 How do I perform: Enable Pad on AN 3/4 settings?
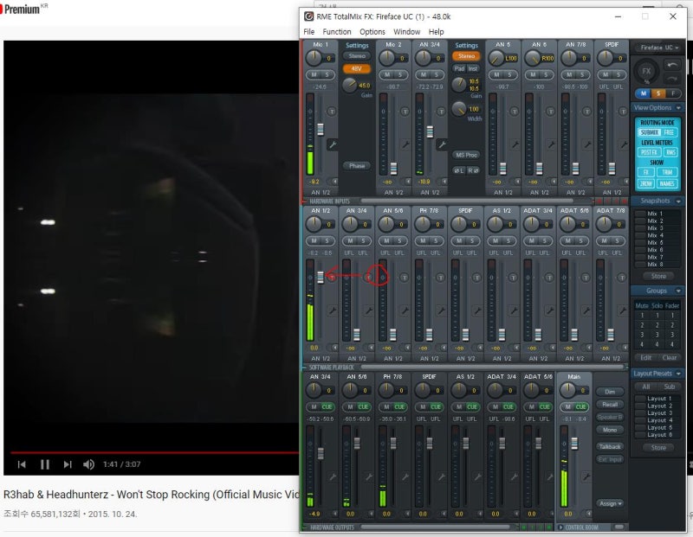[x=459, y=68]
